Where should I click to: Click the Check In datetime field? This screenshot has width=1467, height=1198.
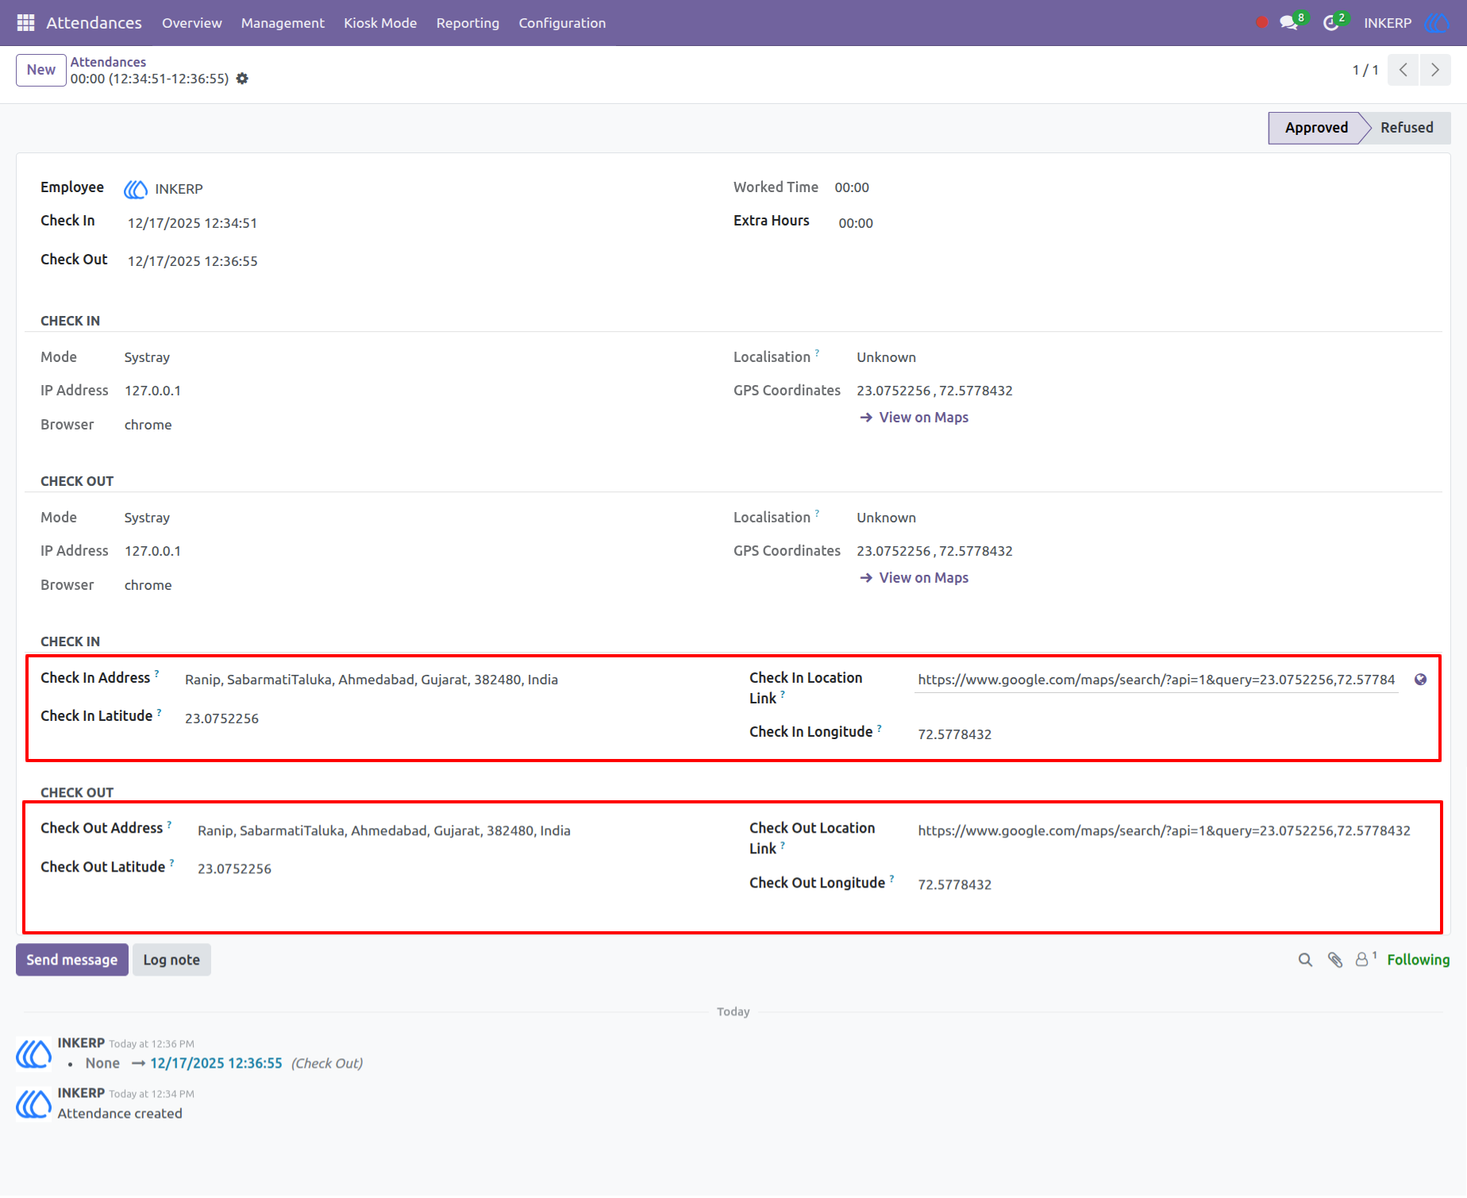tap(192, 223)
